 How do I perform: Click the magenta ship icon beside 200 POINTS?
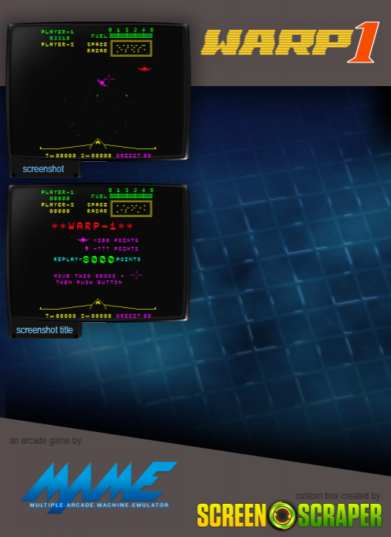pos(83,240)
